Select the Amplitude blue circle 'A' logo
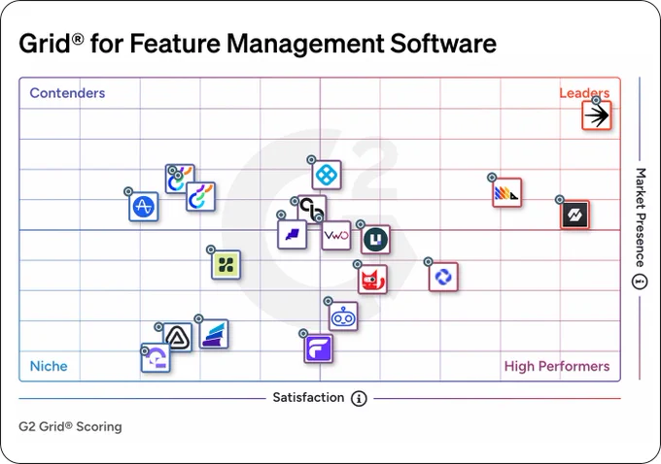 point(144,207)
